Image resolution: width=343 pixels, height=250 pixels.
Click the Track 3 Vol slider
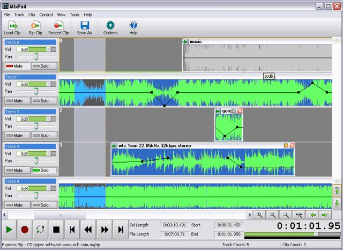tap(36, 153)
